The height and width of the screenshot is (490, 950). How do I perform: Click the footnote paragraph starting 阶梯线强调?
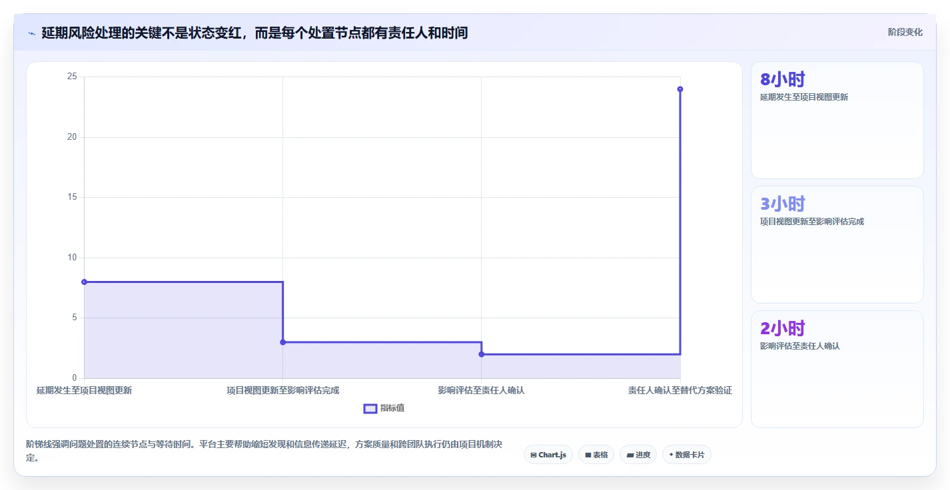[264, 451]
